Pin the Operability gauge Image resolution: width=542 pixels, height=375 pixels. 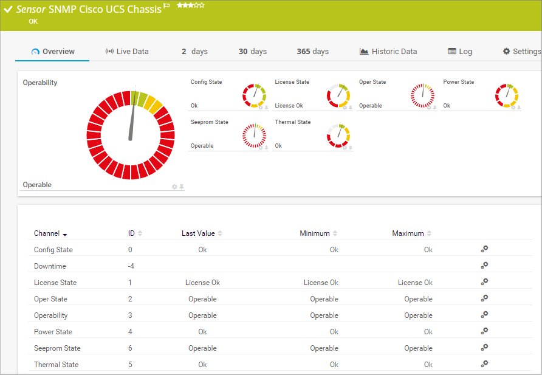(x=181, y=187)
